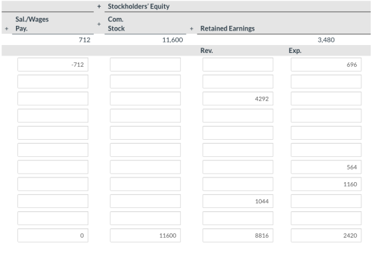Select the Com. Stock column header
372x253 pixels.
tap(116, 24)
